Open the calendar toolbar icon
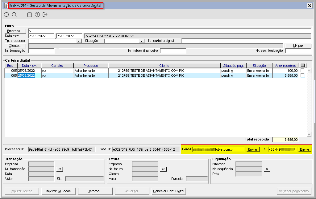The width and height of the screenshot is (316, 199). [30, 14]
